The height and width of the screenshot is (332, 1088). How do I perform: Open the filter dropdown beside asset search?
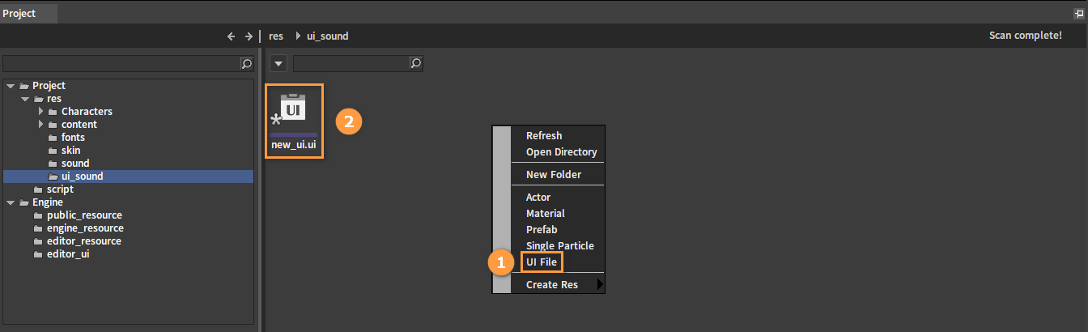278,63
